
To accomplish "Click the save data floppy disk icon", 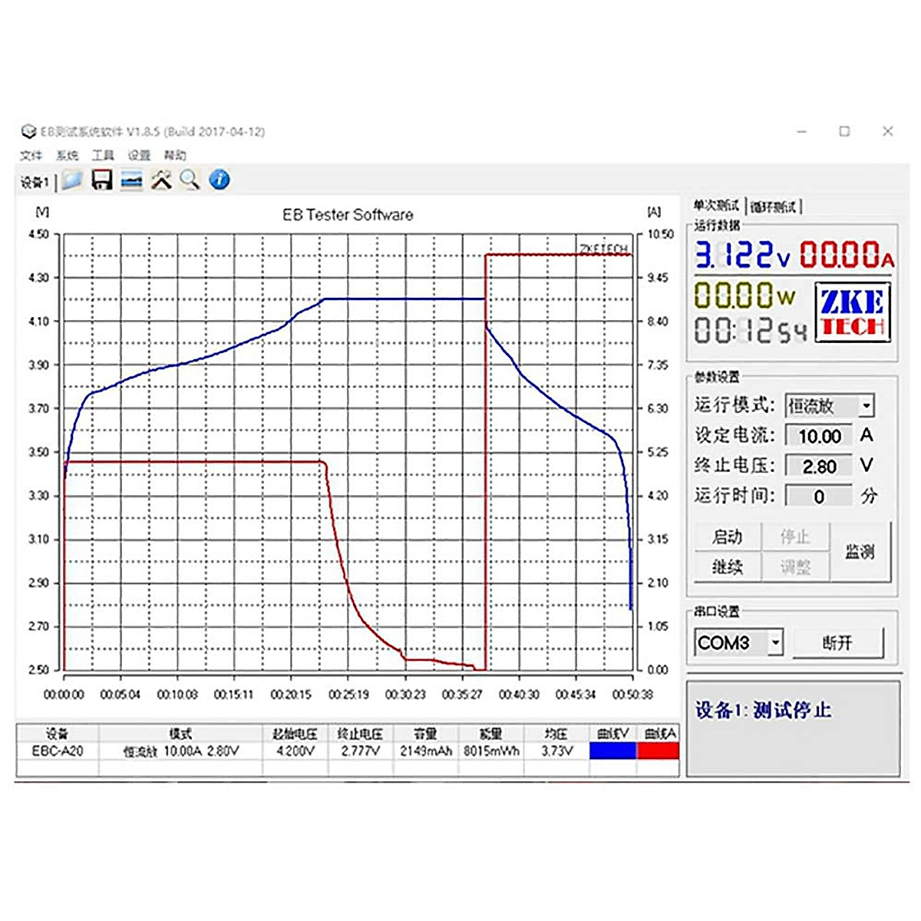I will click(102, 179).
